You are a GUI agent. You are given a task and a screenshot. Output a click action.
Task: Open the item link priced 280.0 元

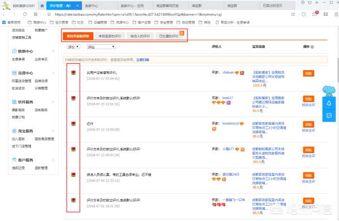coord(268,153)
